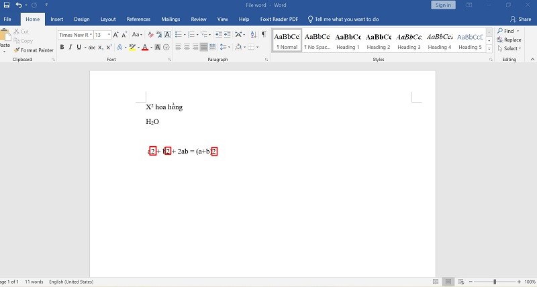Open the Change Case Aa menu
Screen dimensions: 537x287
tap(137, 35)
